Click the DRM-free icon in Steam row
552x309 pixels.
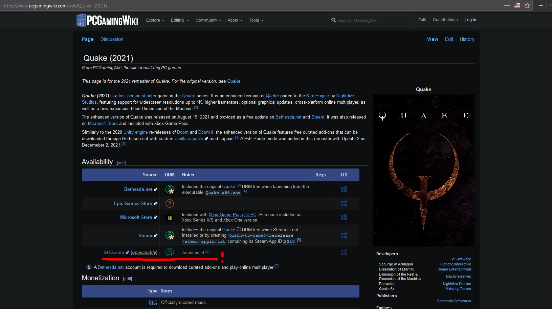[x=170, y=235]
